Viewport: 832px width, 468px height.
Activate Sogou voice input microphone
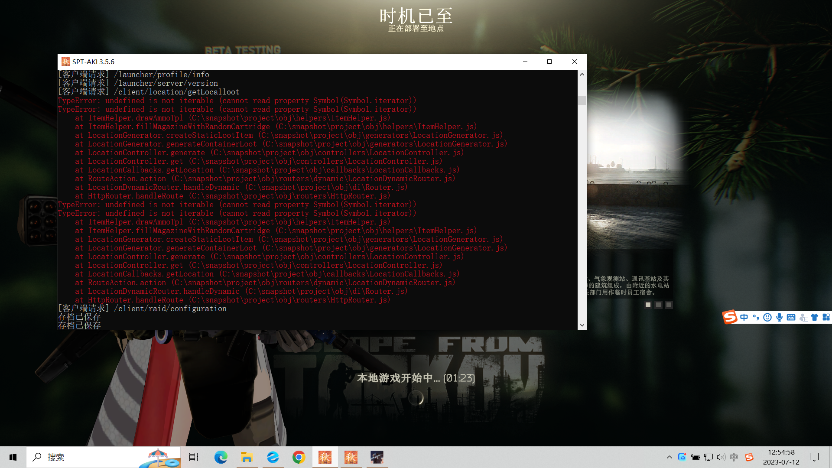779,317
